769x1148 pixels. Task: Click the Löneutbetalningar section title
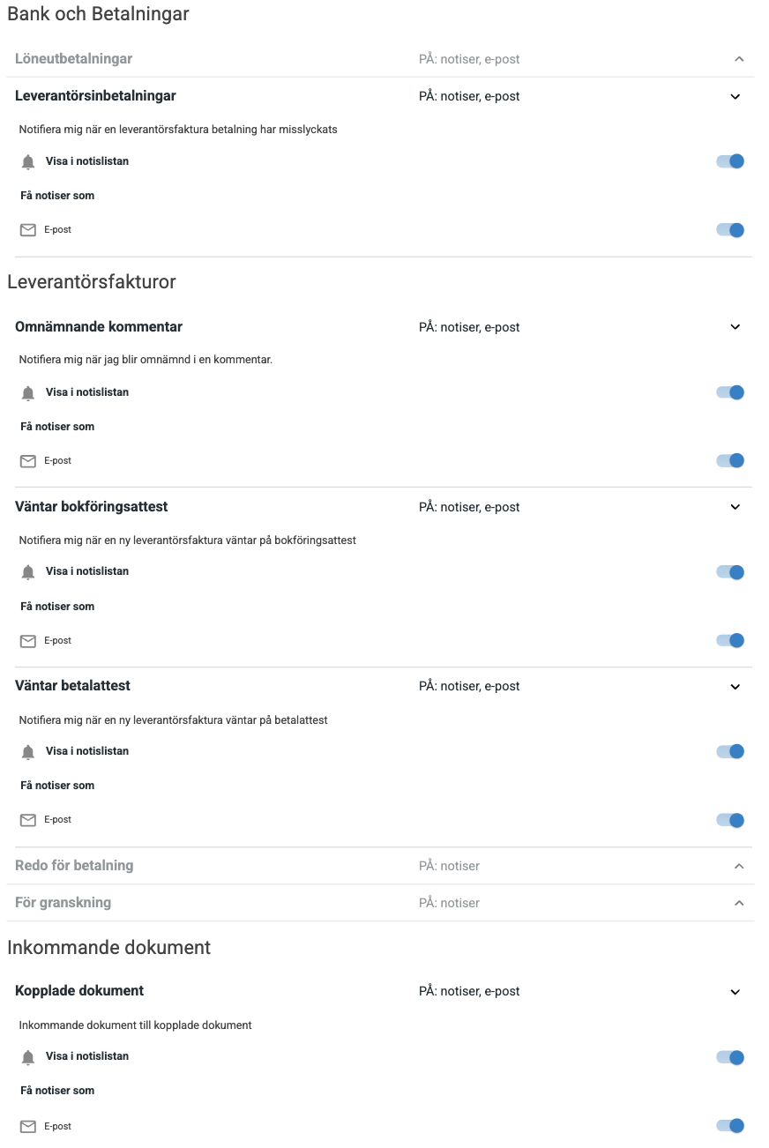[74, 59]
